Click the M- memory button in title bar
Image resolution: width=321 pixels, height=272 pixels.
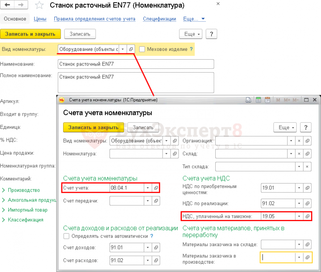click(296, 100)
